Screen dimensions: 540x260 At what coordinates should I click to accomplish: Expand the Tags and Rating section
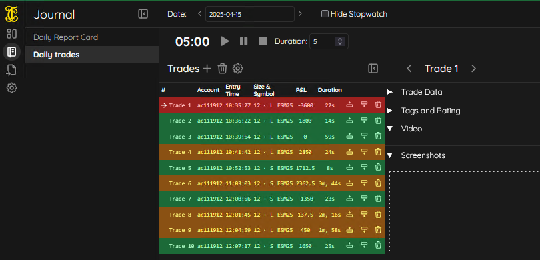pyautogui.click(x=389, y=111)
